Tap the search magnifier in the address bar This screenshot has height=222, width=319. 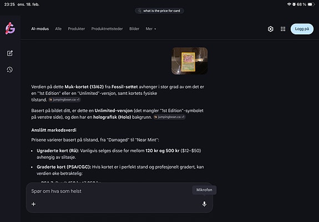139,11
